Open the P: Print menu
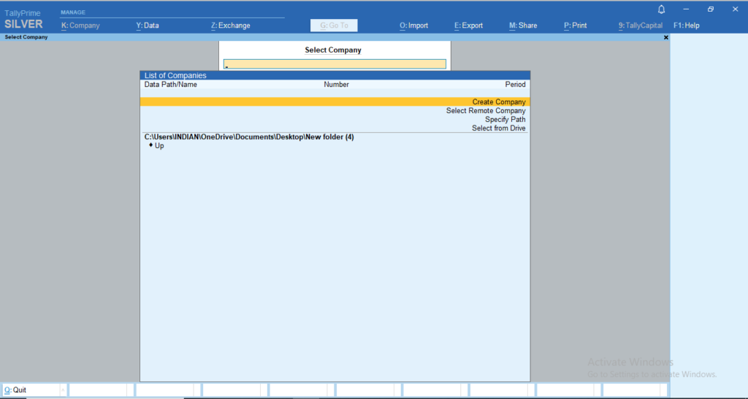 575,26
